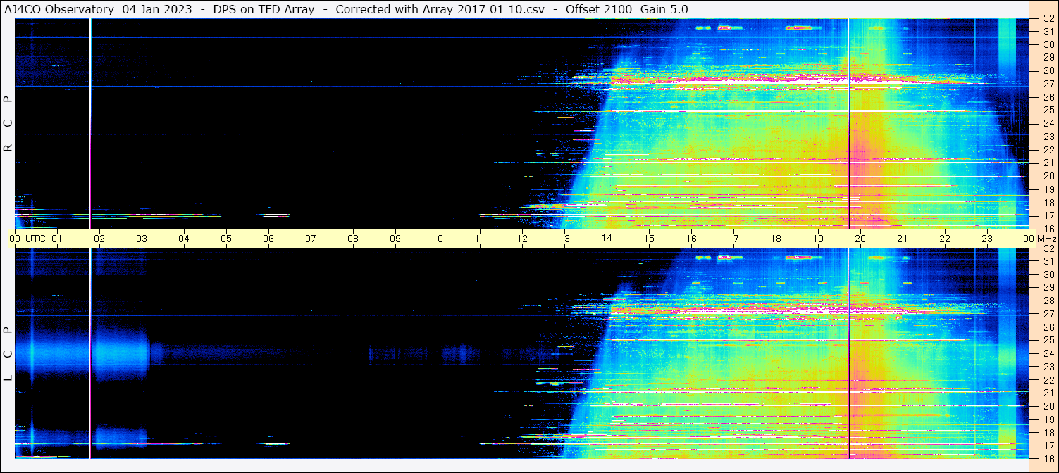
Task: Click the 09 UTC hour label
Action: [x=395, y=239]
